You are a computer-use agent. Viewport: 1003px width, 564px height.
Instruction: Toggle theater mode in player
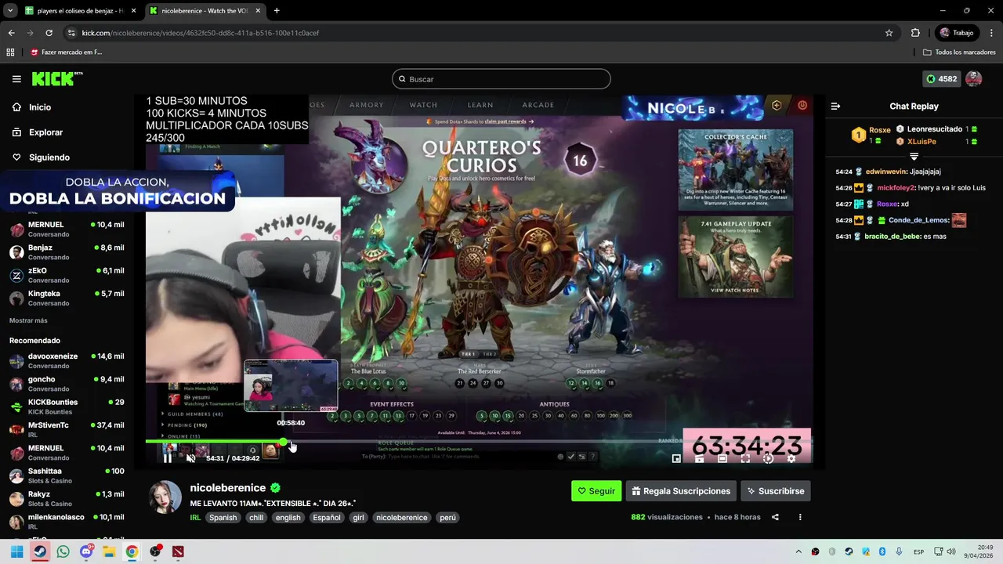(722, 459)
